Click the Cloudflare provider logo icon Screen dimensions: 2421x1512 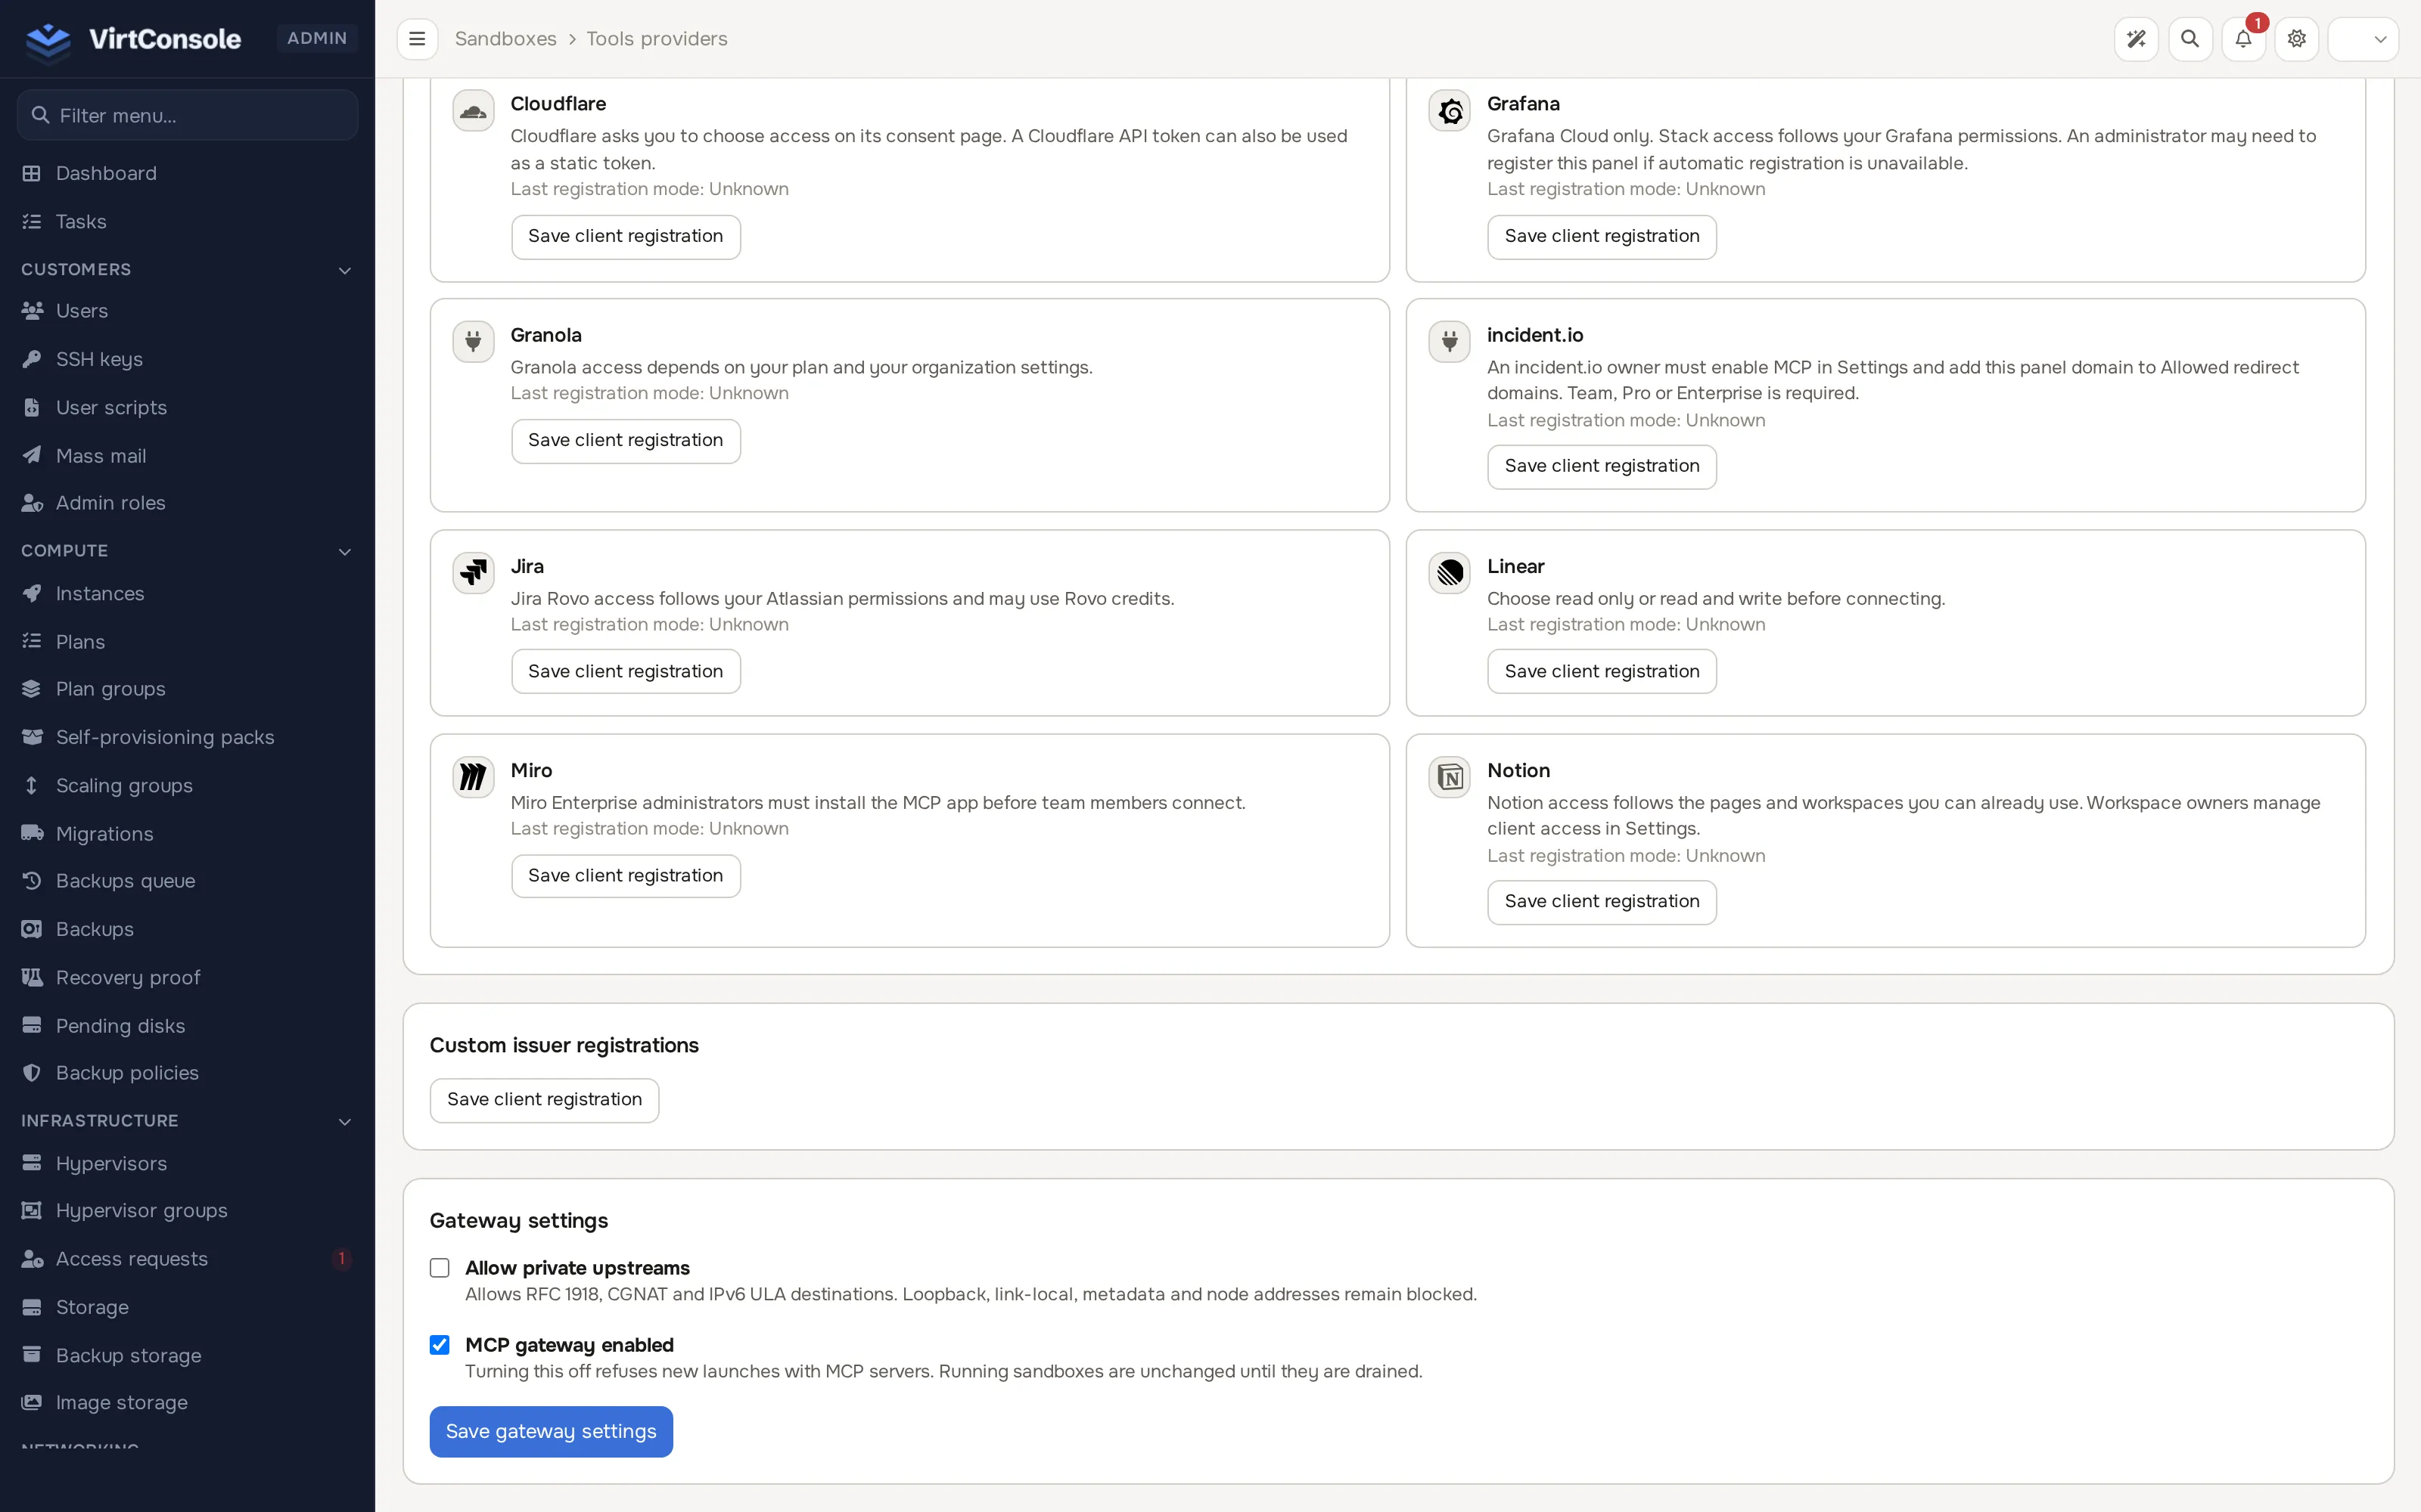473,111
